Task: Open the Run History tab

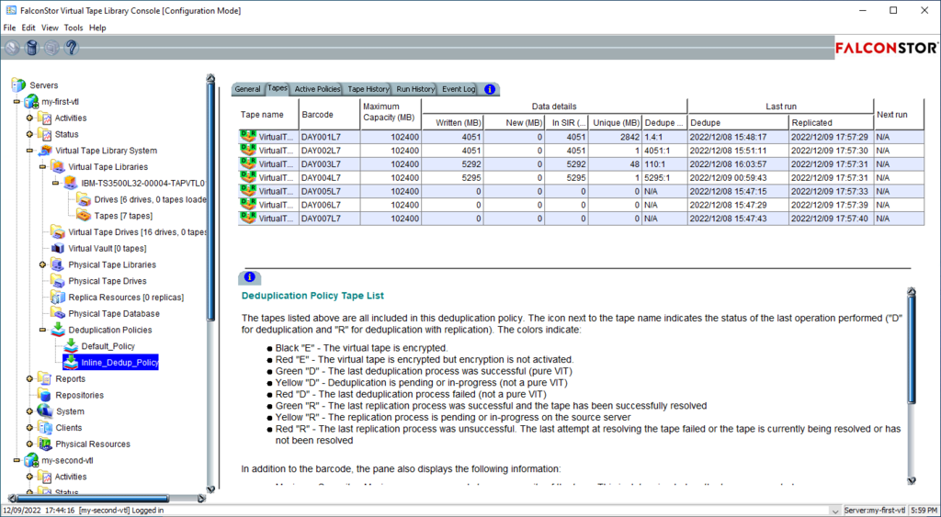Action: coord(415,89)
